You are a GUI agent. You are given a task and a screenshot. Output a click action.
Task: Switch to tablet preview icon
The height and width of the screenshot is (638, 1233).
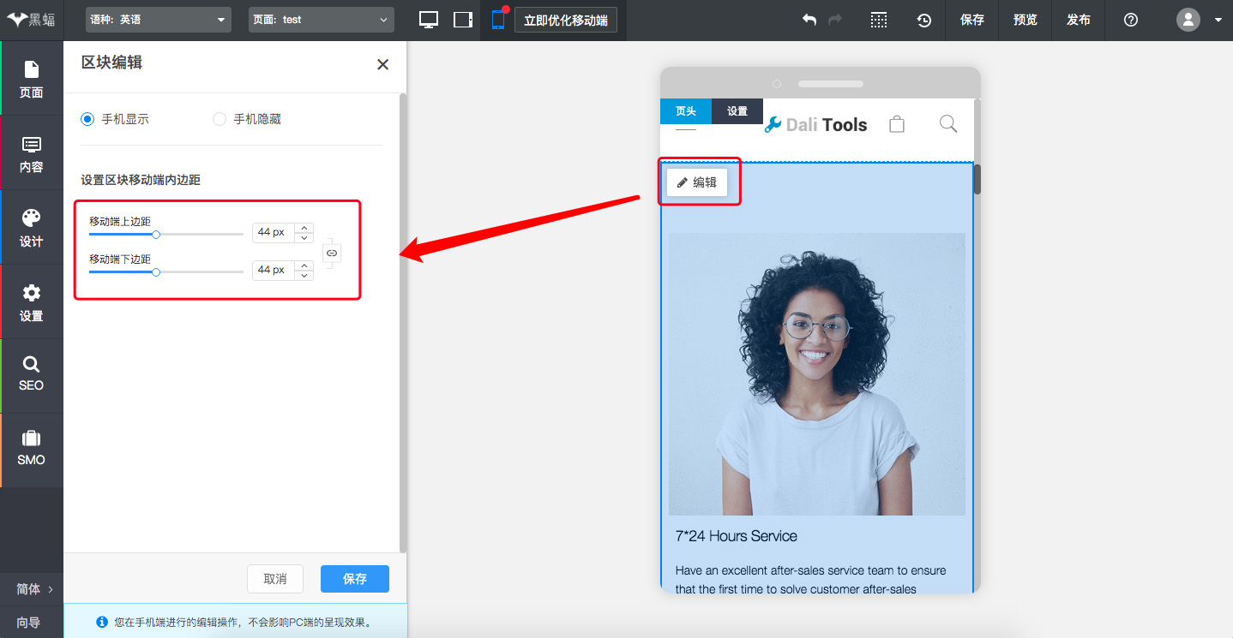tap(463, 20)
